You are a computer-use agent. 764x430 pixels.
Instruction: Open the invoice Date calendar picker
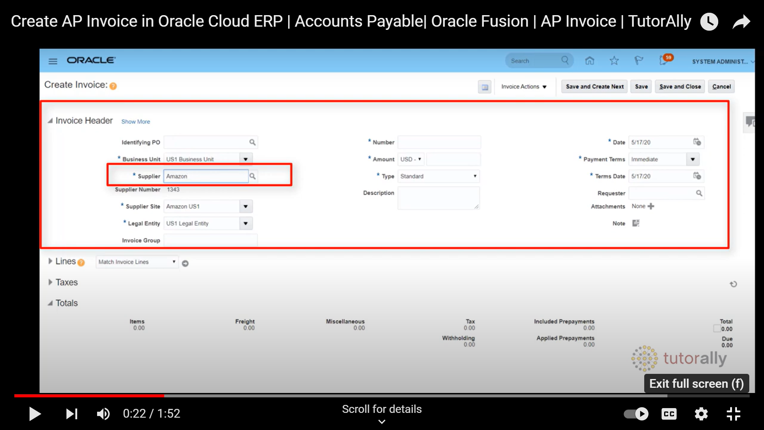click(697, 142)
